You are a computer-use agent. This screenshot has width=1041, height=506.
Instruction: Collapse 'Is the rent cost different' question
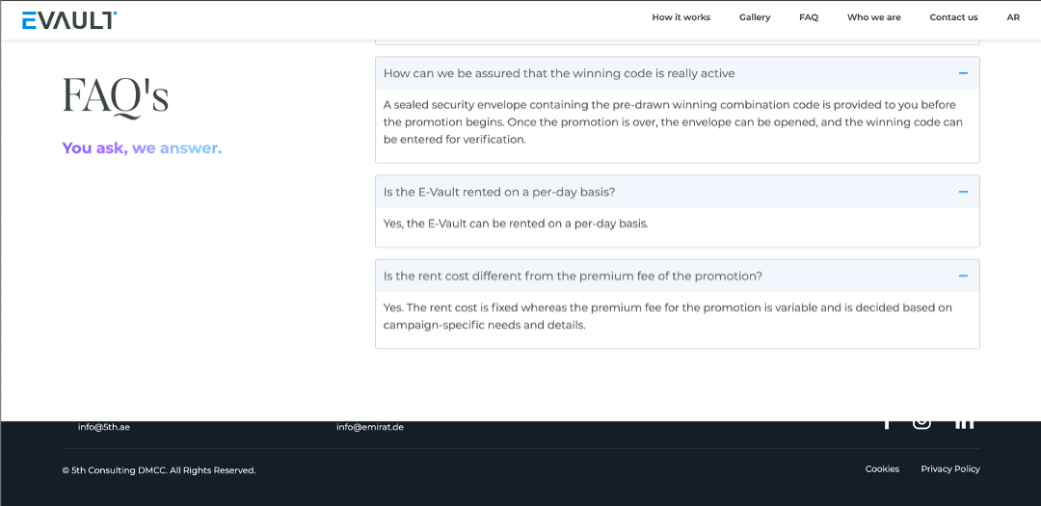[x=573, y=276]
